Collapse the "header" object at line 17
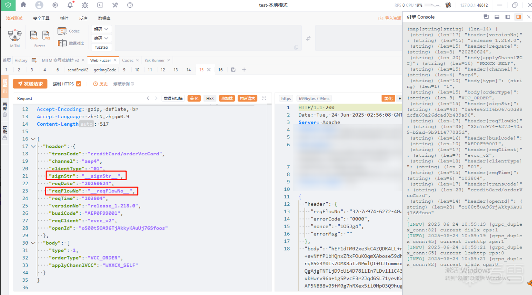The height and width of the screenshot is (295, 532). coord(33,146)
